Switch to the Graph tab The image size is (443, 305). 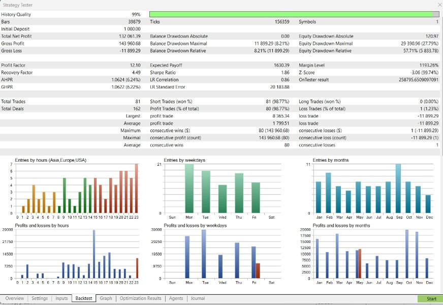tap(106, 298)
